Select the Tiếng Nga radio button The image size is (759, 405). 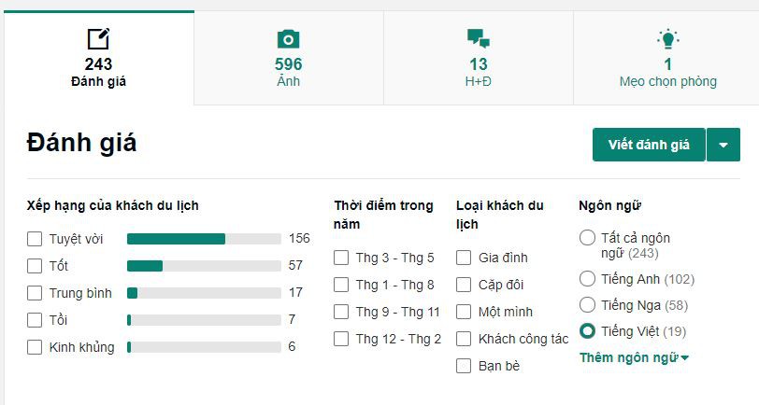click(x=587, y=305)
